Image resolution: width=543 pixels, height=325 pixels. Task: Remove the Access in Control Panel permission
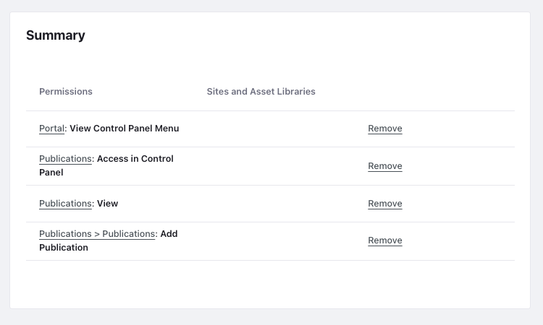[384, 166]
